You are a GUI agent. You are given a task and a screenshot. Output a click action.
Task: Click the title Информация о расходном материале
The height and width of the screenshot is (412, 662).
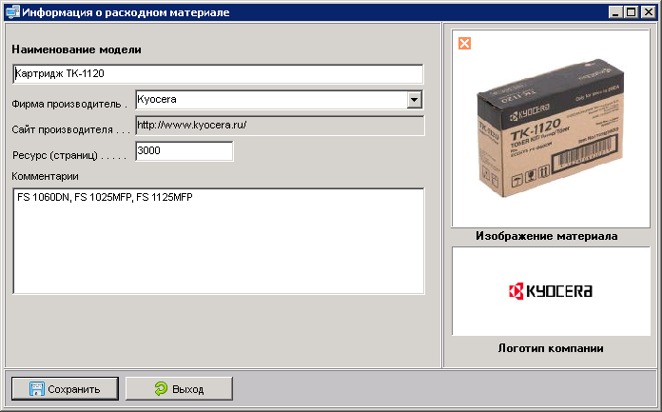(x=126, y=12)
